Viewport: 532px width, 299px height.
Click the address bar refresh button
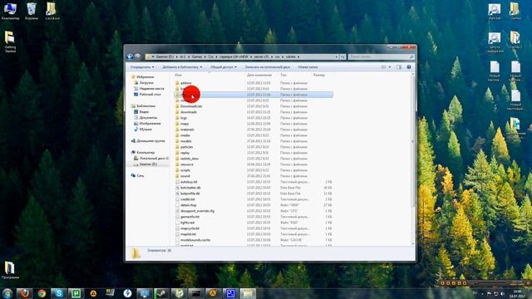point(342,57)
